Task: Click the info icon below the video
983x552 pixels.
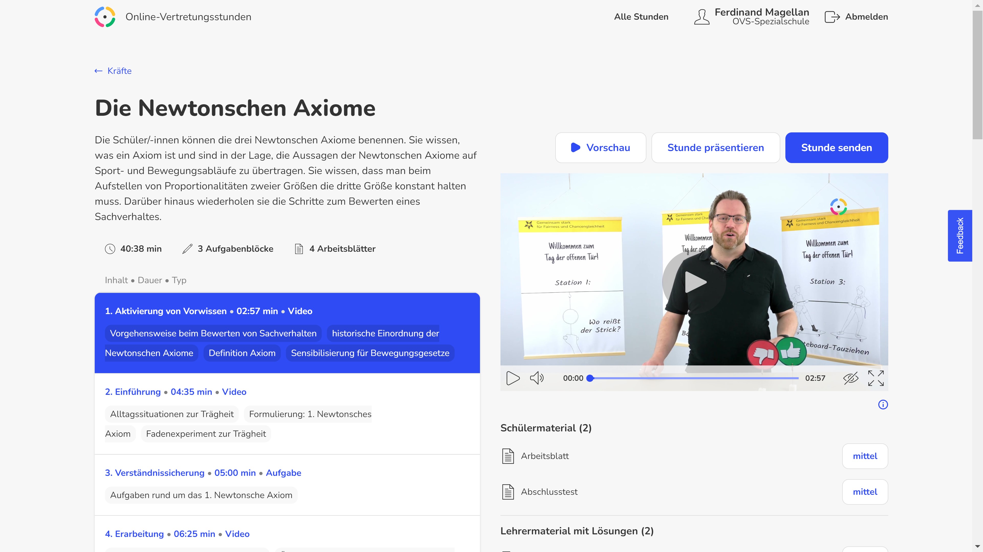Action: point(883,405)
